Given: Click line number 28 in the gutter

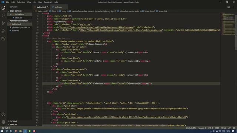Looking at the screenshot, I should click(x=37, y=83).
